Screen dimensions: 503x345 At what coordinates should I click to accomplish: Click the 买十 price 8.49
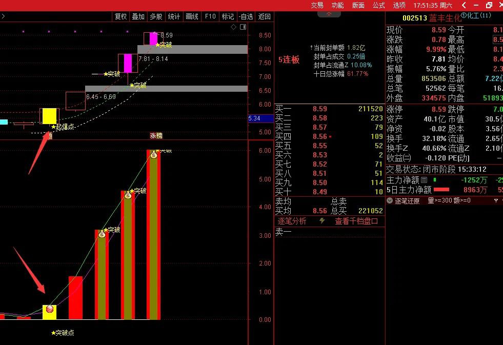[x=320, y=192]
